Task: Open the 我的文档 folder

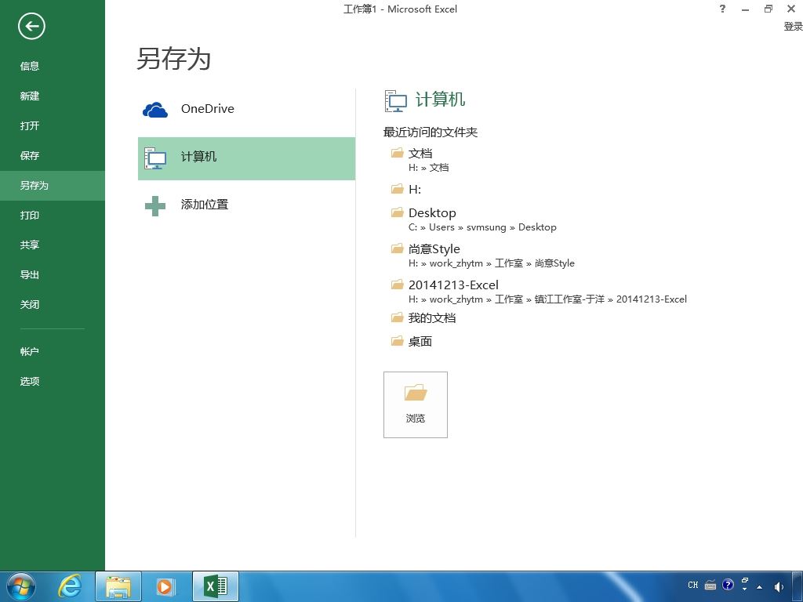Action: 432,318
